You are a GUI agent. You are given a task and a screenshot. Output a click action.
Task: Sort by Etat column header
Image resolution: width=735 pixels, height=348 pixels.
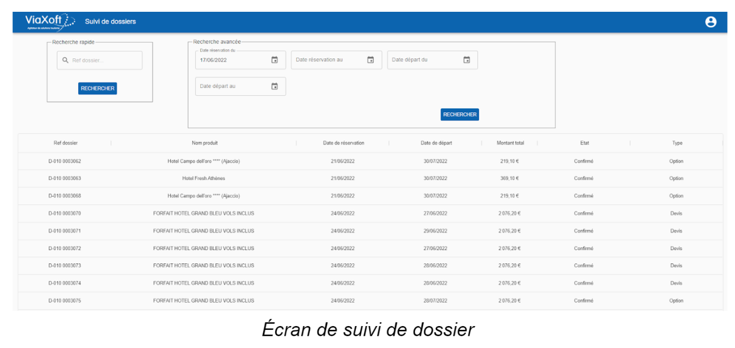pyautogui.click(x=585, y=143)
